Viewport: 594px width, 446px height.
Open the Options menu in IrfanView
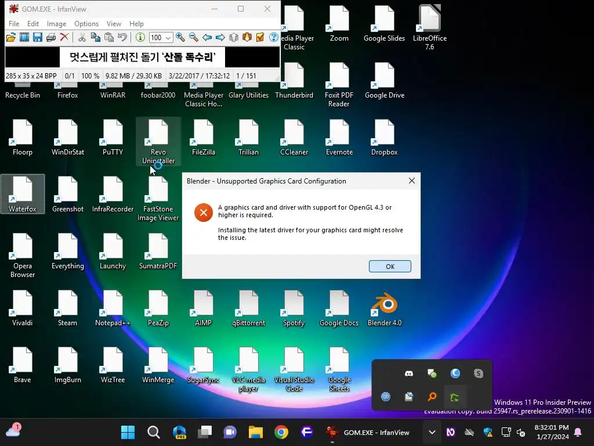pos(86,23)
